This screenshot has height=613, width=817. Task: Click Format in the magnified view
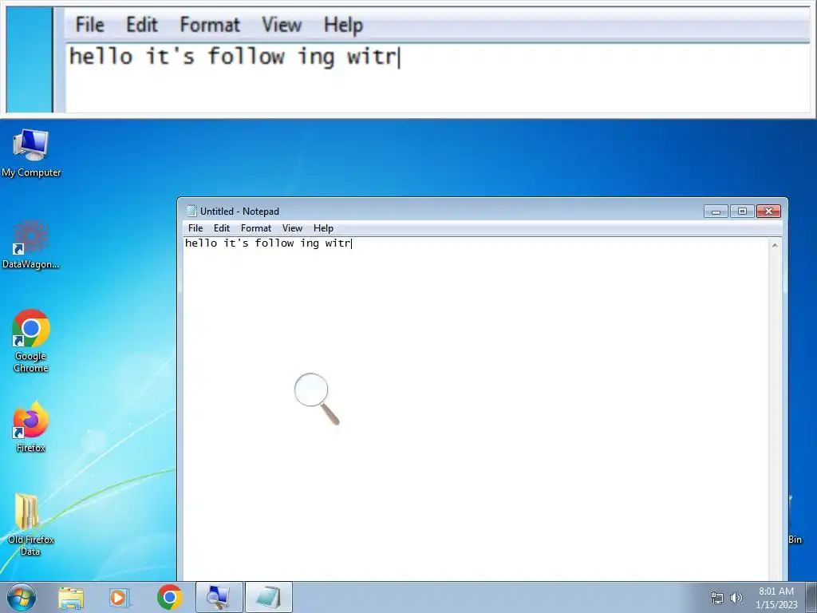pos(210,25)
